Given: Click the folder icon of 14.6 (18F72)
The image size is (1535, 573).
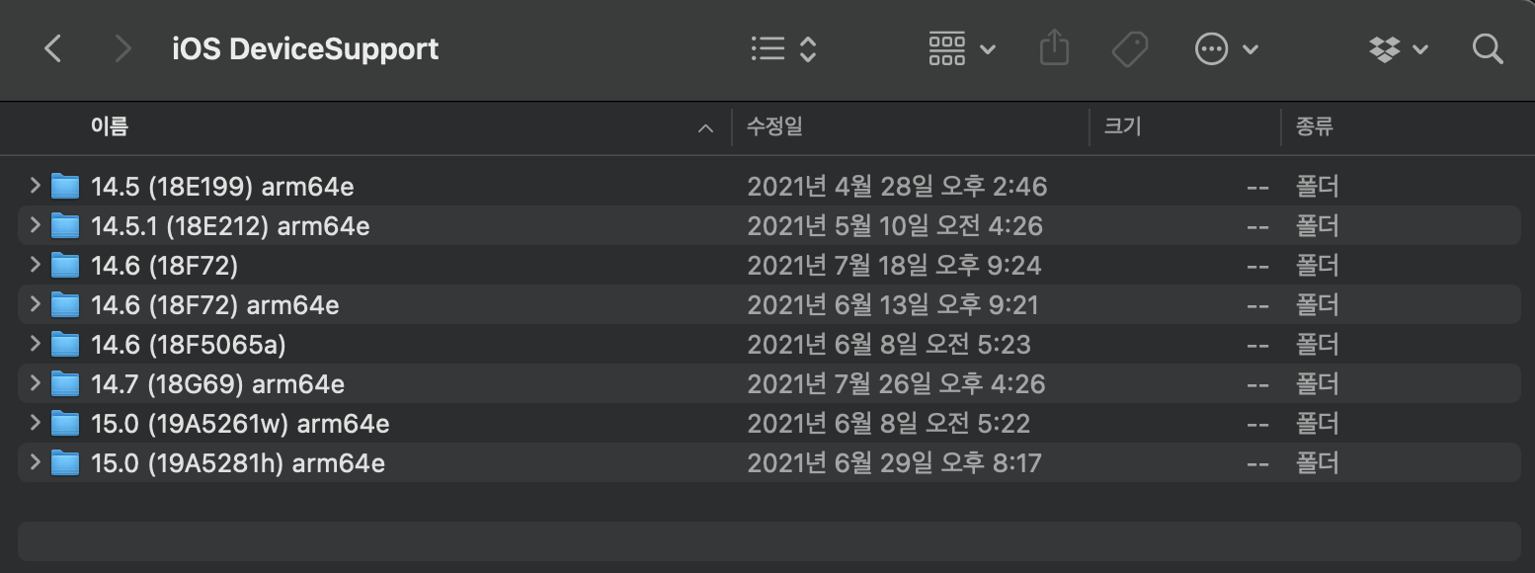Looking at the screenshot, I should [64, 265].
